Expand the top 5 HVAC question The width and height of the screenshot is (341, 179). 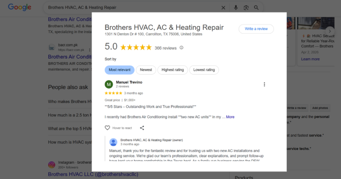69,128
